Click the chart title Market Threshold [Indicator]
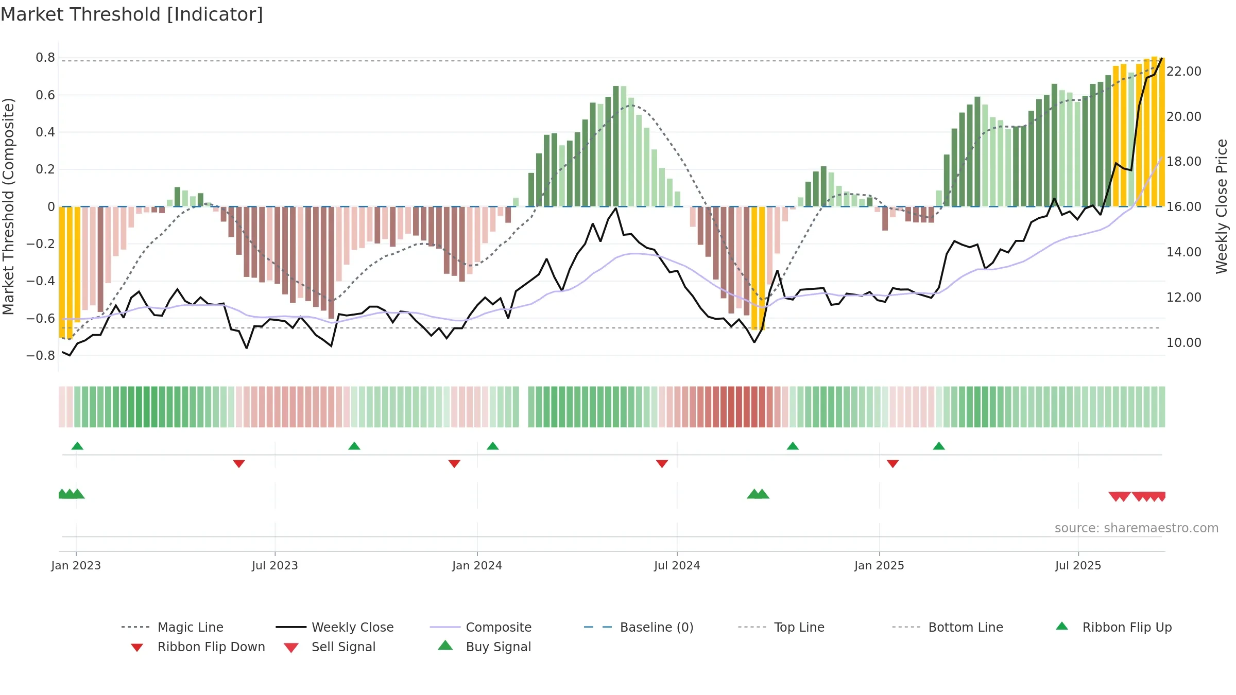 (132, 14)
